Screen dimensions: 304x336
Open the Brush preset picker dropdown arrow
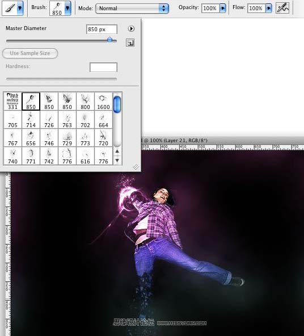(x=67, y=8)
